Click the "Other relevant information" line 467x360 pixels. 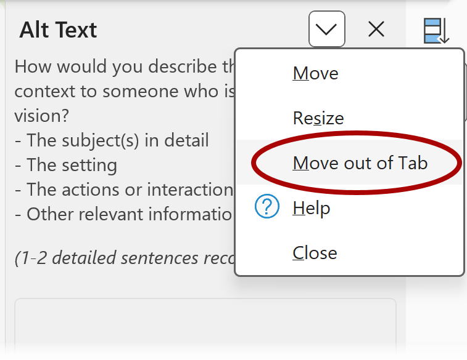tap(123, 214)
